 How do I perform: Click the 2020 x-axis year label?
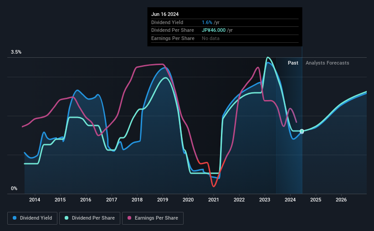(x=188, y=200)
